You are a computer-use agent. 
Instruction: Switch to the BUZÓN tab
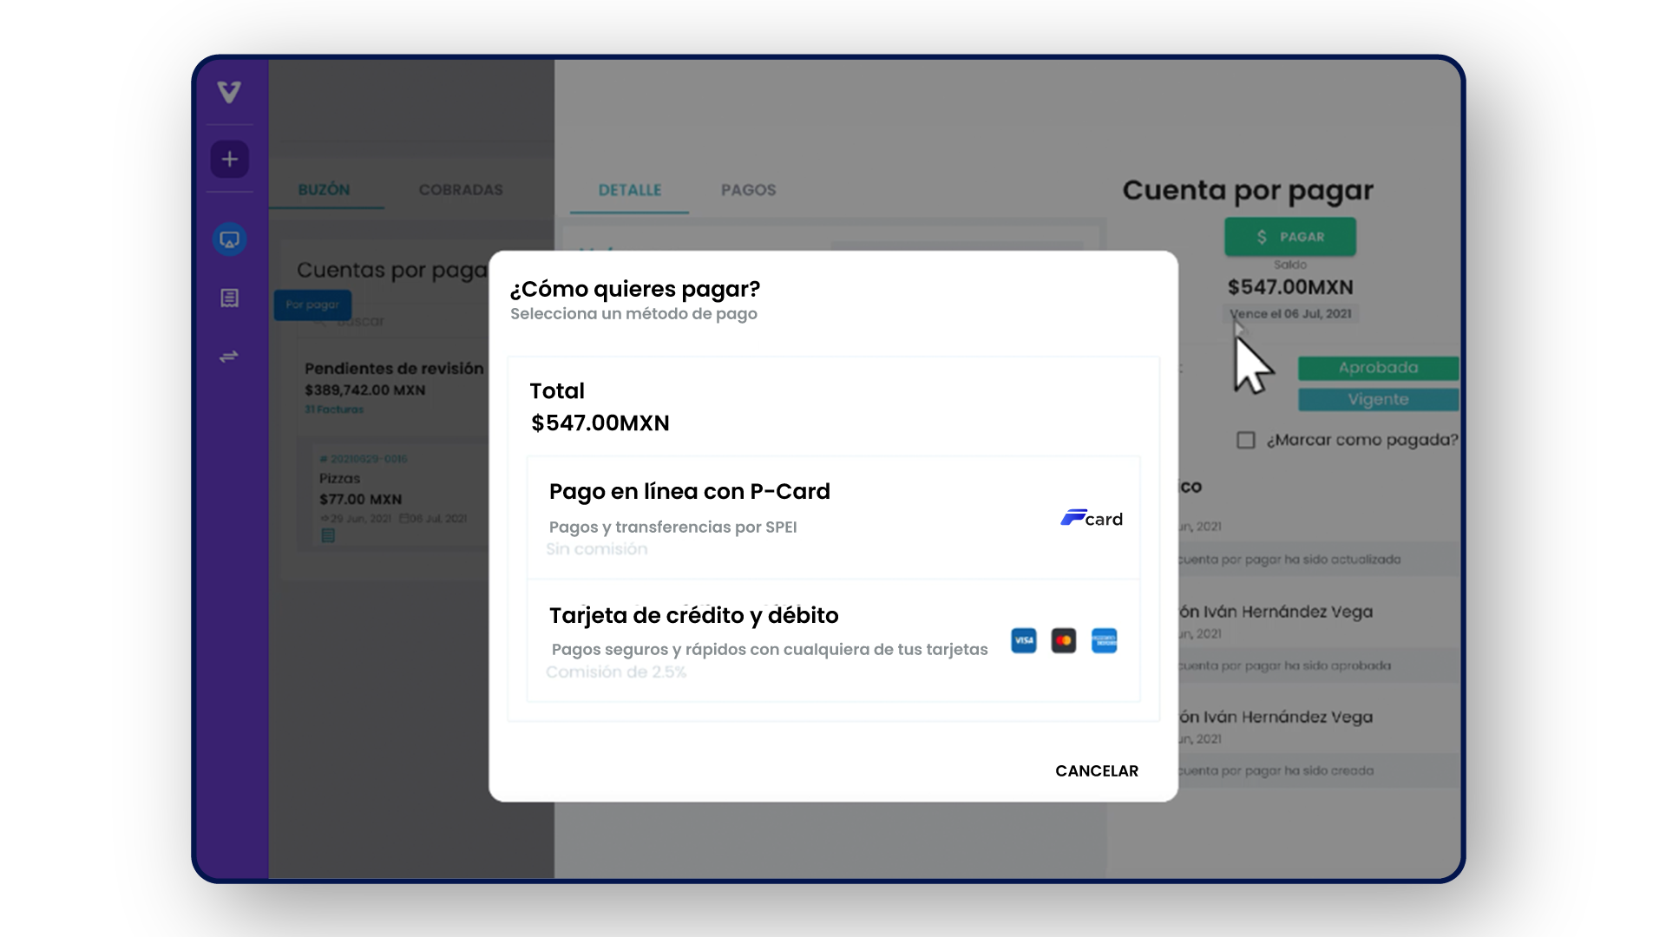[x=324, y=190]
